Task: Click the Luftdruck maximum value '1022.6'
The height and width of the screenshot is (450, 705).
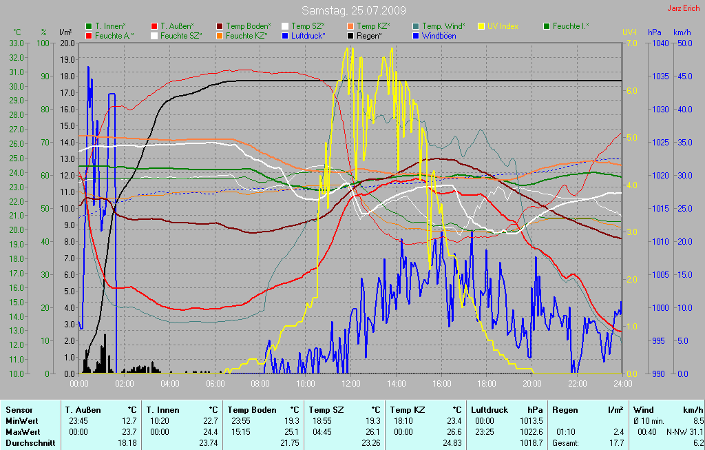Action: (532, 431)
